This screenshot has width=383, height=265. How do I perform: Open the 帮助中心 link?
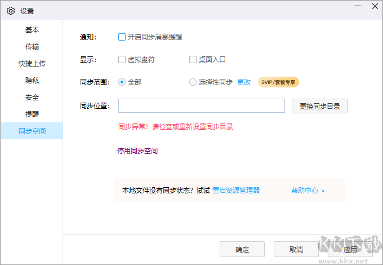click(x=308, y=191)
